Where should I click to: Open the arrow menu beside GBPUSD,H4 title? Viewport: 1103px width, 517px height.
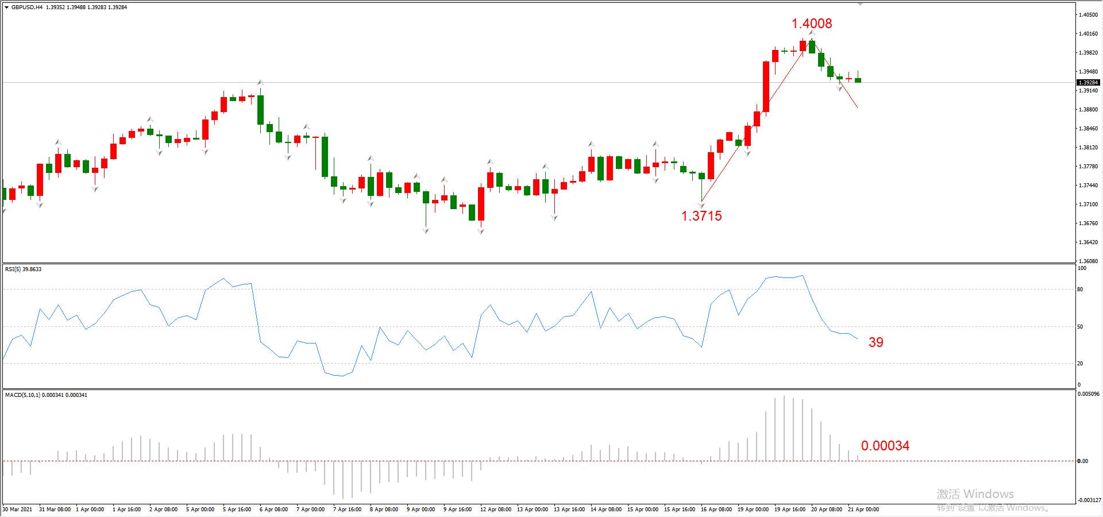(x=7, y=7)
